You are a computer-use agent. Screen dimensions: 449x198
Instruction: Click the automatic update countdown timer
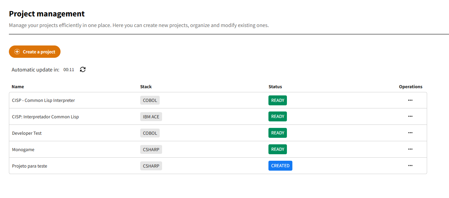pos(69,70)
